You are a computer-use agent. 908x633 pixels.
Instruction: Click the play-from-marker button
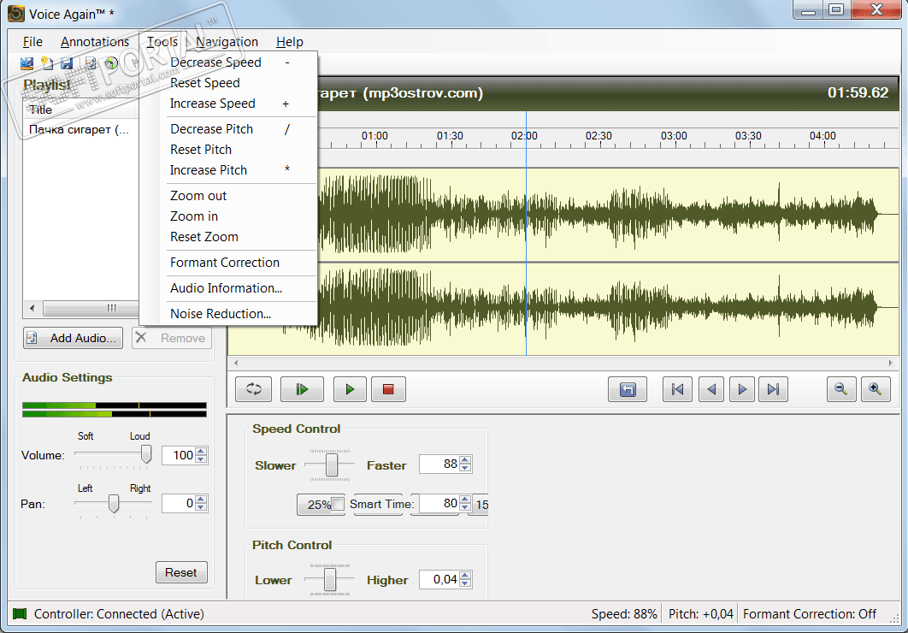click(302, 389)
